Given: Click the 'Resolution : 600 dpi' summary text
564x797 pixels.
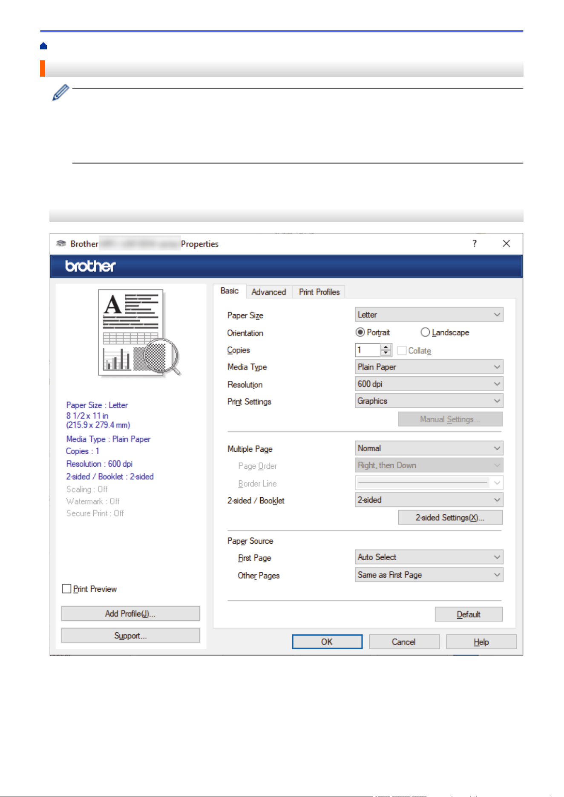Looking at the screenshot, I should pyautogui.click(x=99, y=464).
